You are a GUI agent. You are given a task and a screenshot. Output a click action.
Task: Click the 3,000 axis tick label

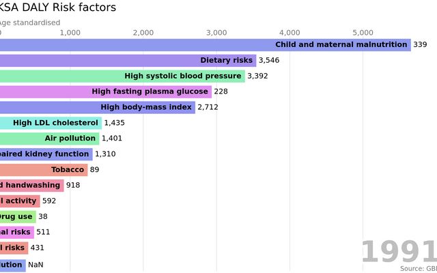click(216, 32)
